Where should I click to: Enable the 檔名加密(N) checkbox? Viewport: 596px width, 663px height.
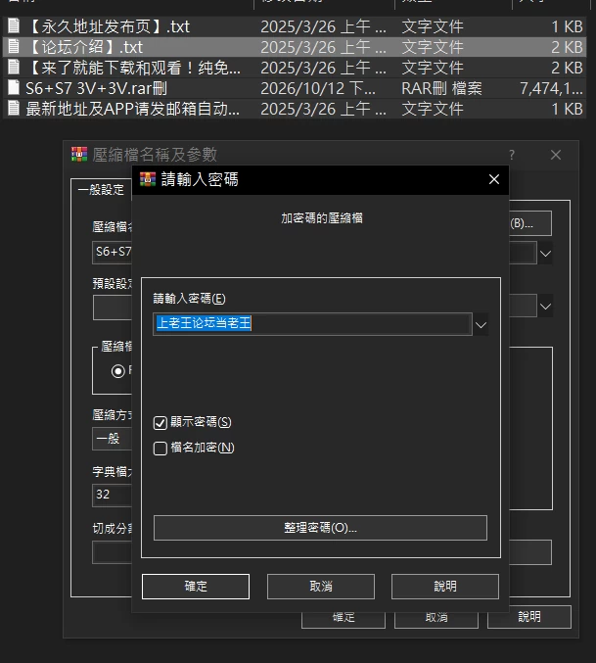(160, 449)
